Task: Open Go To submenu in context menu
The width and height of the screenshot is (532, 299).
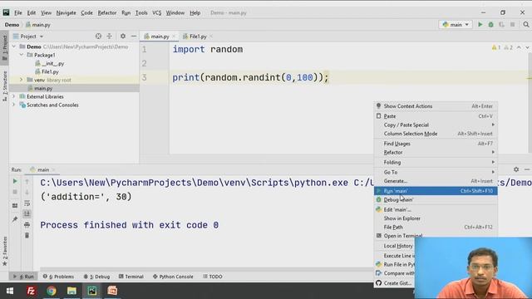Action: click(x=436, y=172)
